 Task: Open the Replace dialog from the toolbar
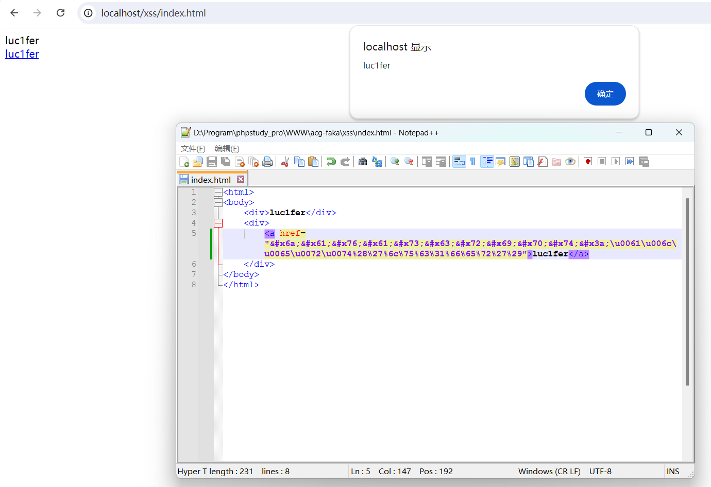(x=377, y=162)
